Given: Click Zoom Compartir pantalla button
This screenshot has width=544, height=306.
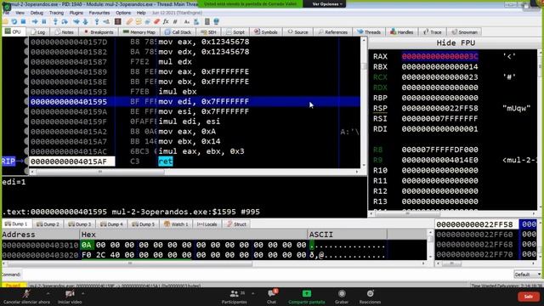Looking at the screenshot, I should pyautogui.click(x=307, y=297).
